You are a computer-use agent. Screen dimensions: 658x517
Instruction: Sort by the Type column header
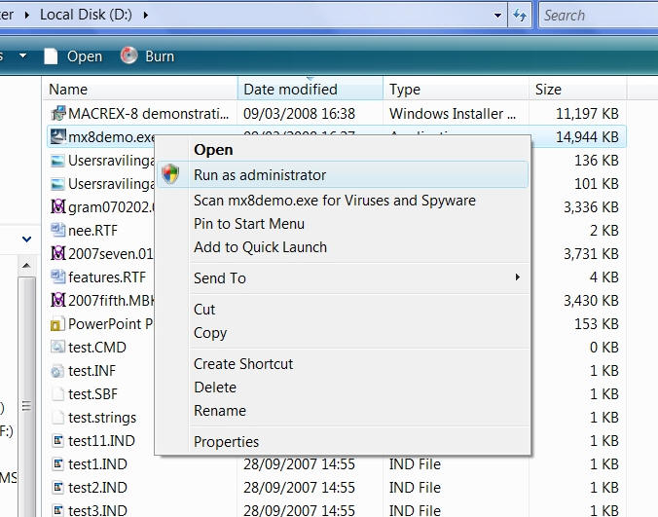click(x=456, y=89)
